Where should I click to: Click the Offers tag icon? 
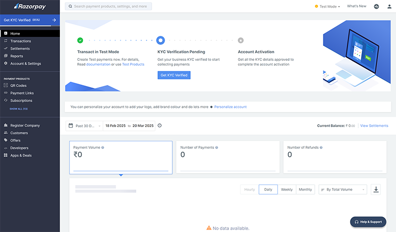point(6,140)
